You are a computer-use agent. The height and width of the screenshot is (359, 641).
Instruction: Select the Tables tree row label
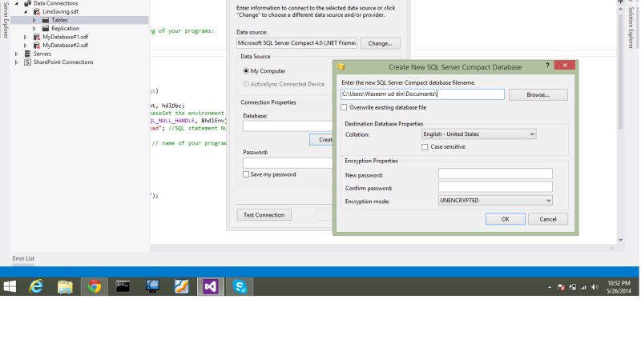pos(59,20)
